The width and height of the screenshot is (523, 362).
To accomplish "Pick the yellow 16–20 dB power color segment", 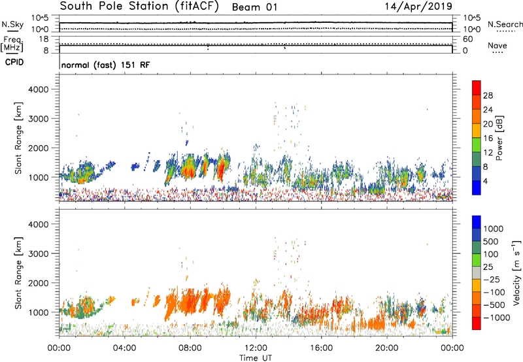I will click(477, 131).
